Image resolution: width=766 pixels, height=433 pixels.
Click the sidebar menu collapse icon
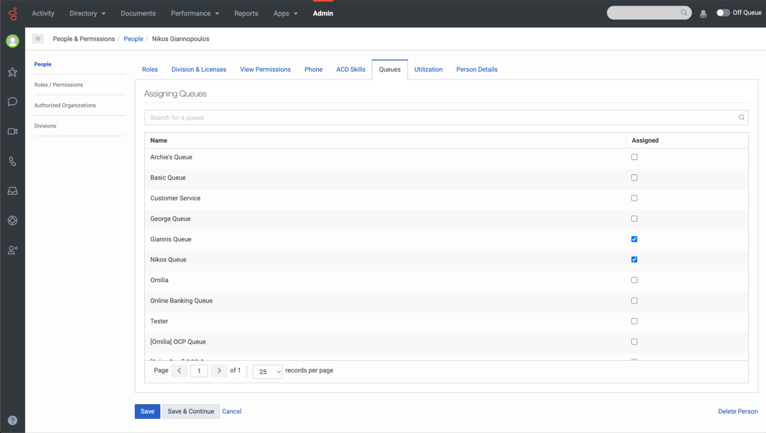click(38, 39)
